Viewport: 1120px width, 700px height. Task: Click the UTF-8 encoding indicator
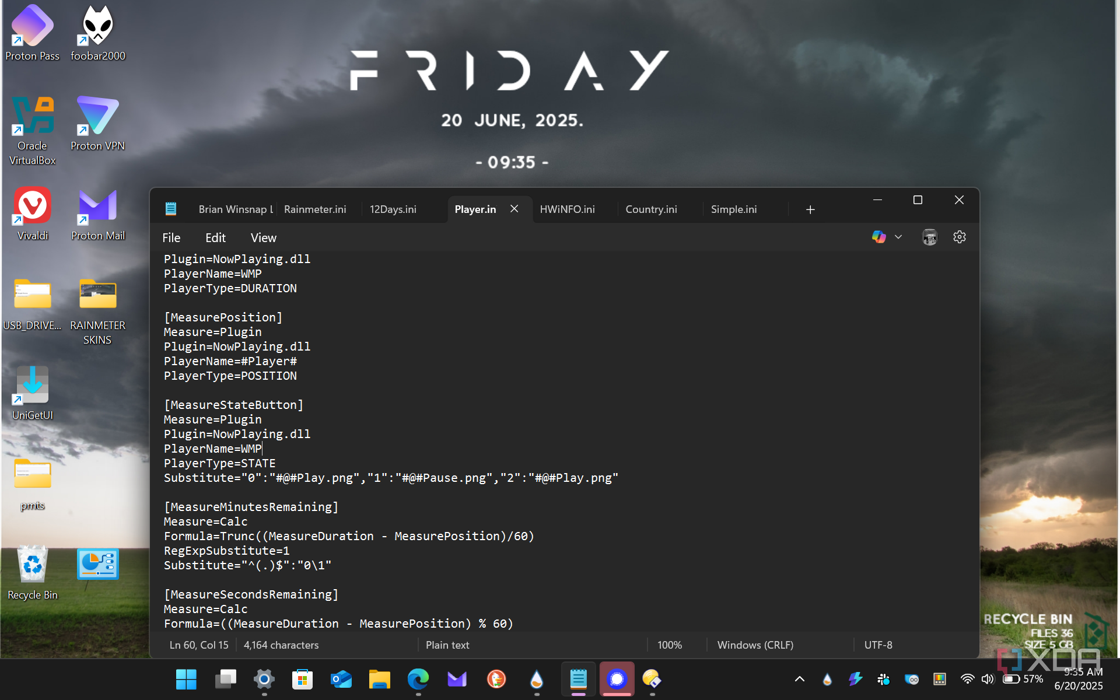point(878,645)
